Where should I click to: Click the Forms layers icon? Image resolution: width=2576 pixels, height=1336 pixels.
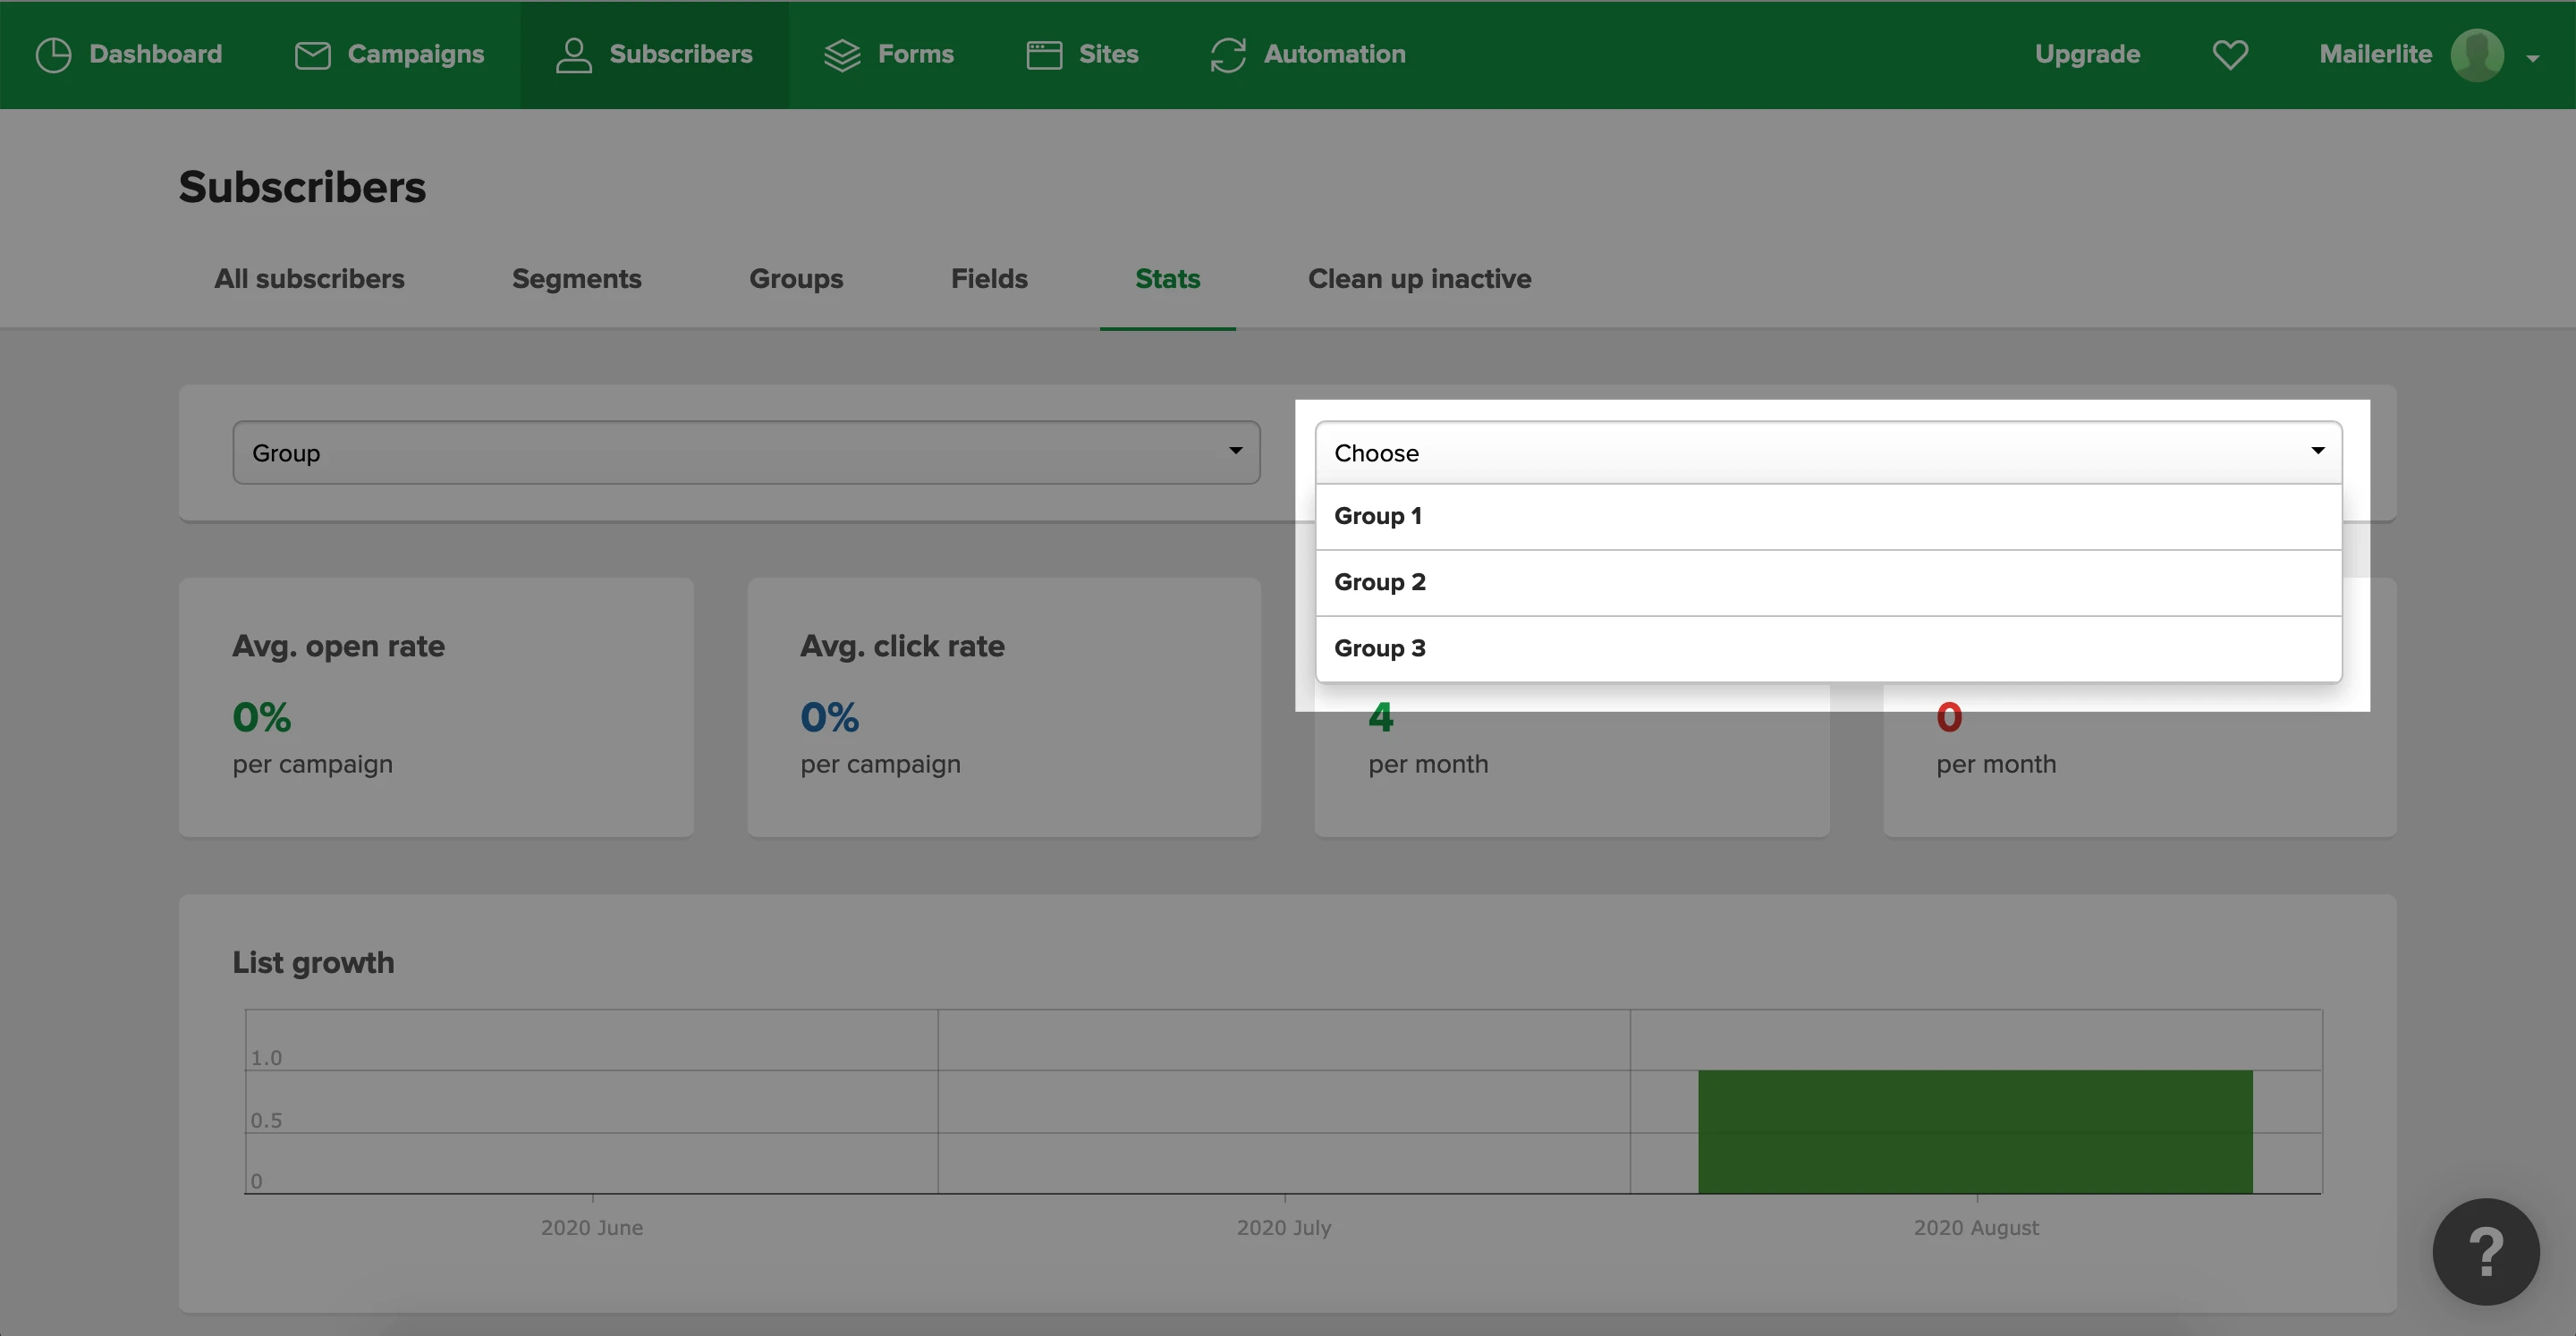coord(842,55)
